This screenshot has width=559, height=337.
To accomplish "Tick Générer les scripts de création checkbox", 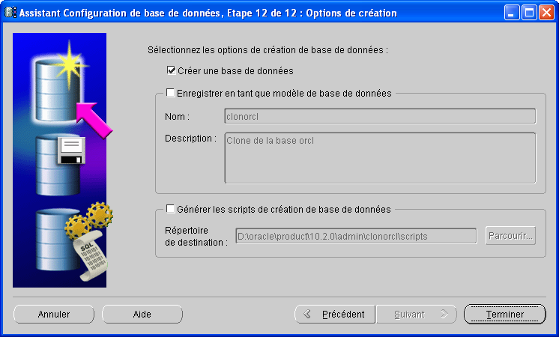I will (171, 209).
